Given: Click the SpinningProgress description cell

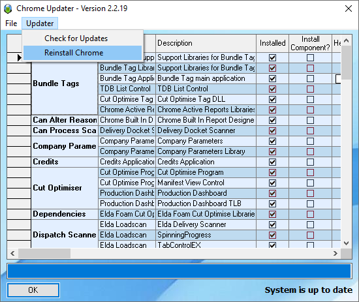Looking at the screenshot, I should 206,235.
